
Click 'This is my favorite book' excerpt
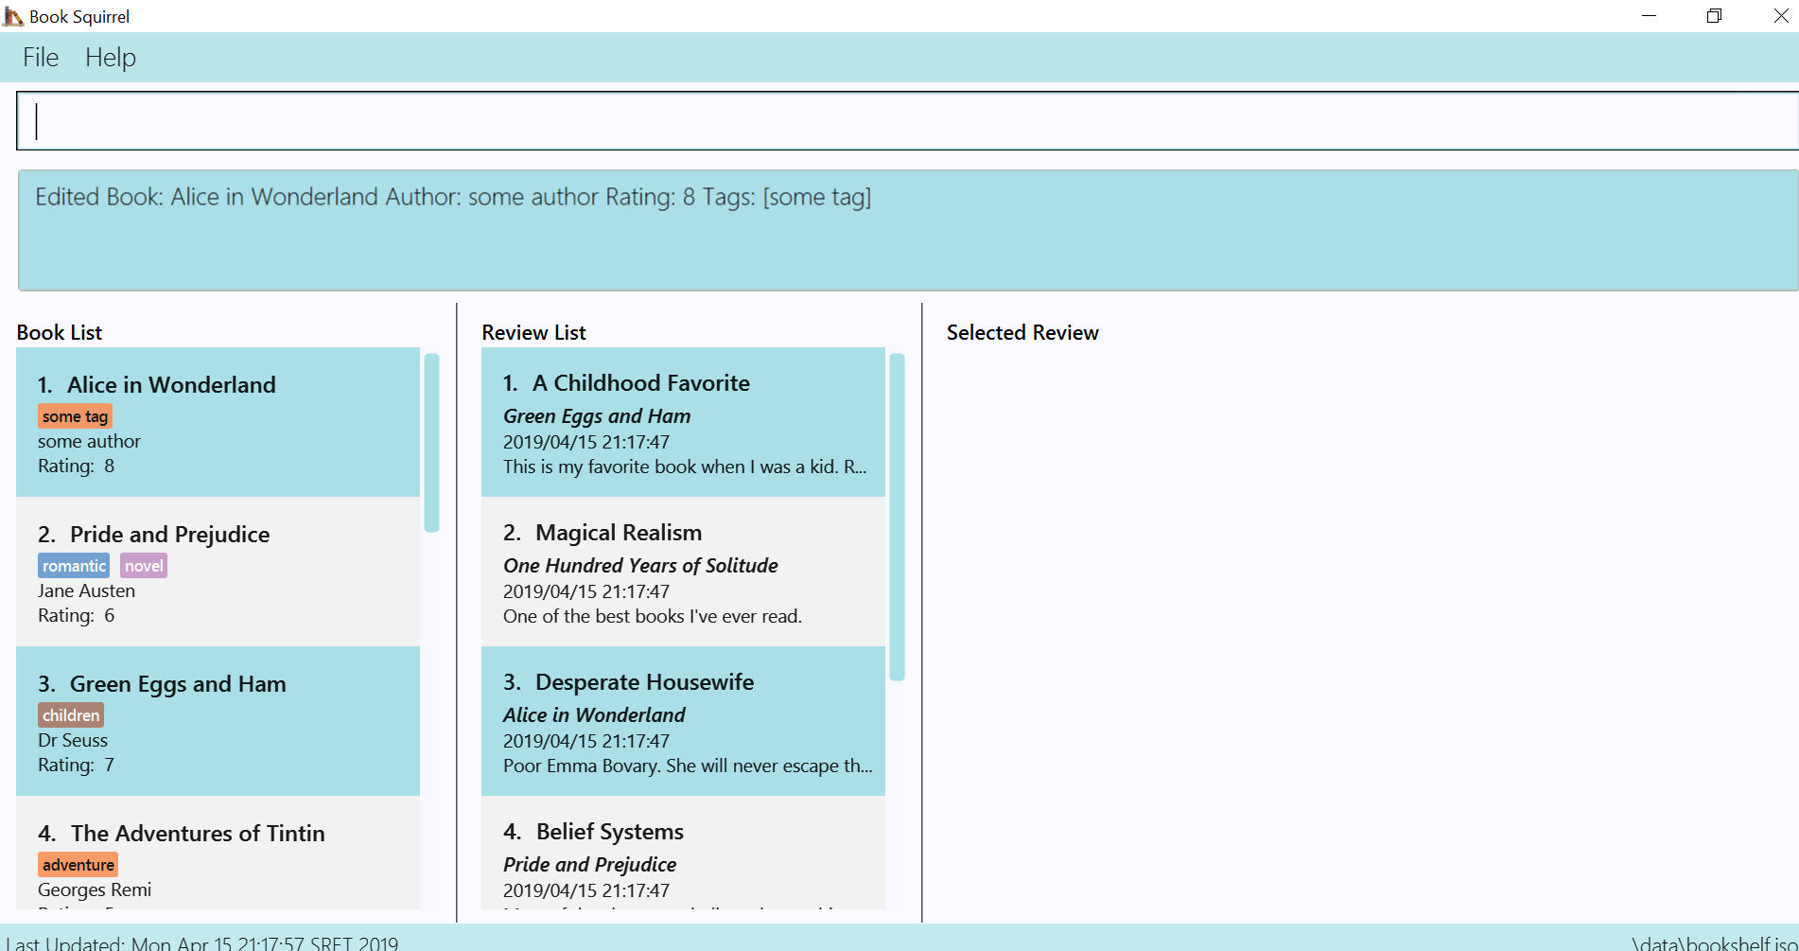pos(685,467)
